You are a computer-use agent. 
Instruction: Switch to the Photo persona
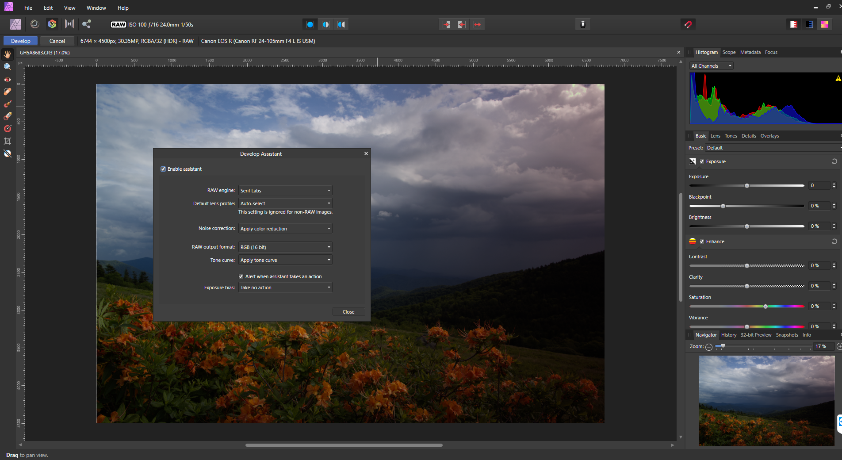[x=15, y=24]
